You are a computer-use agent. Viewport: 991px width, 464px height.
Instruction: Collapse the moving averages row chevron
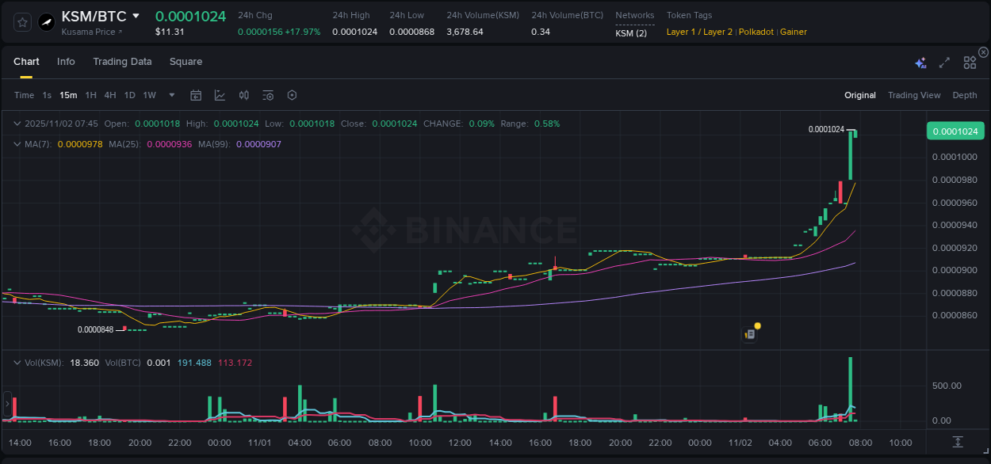(17, 144)
